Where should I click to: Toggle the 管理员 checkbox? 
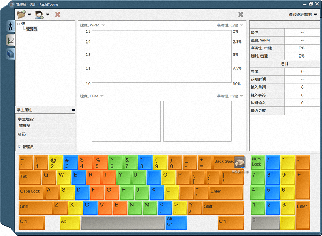(20, 146)
